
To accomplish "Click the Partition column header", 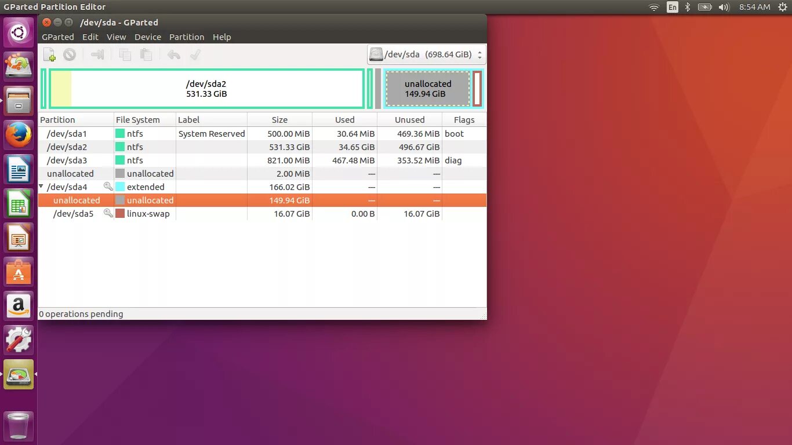I will (76, 120).
